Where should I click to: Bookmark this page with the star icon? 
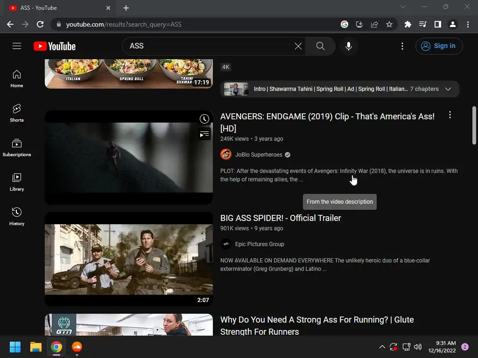389,24
